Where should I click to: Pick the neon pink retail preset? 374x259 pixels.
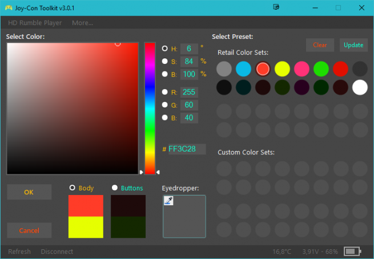click(301, 69)
